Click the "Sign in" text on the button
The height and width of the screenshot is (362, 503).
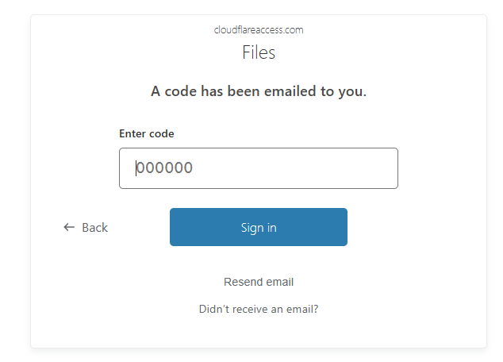[259, 228]
